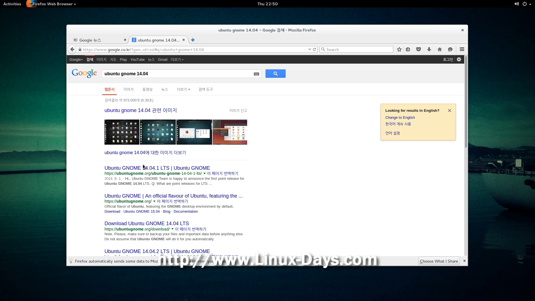Save to Pocket icon in toolbar

[419, 49]
